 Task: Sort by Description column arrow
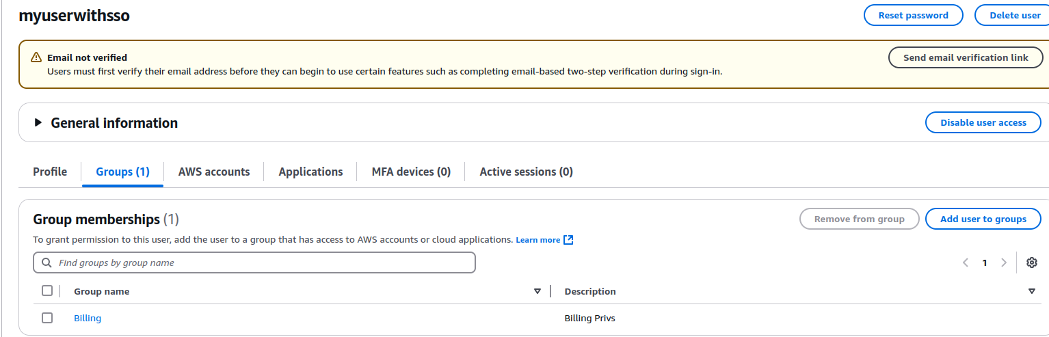[1032, 291]
